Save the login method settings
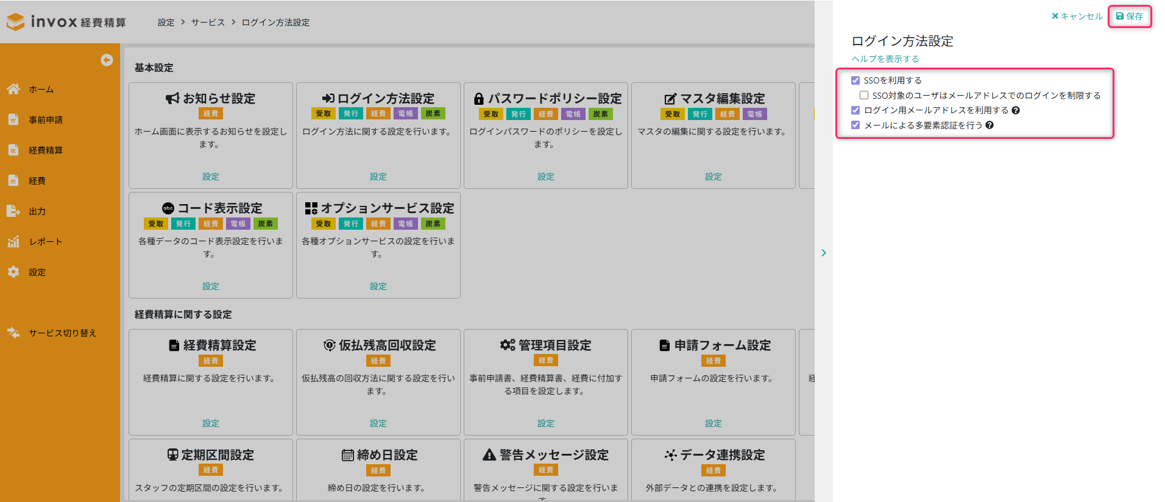The image size is (1165, 502). pyautogui.click(x=1130, y=16)
